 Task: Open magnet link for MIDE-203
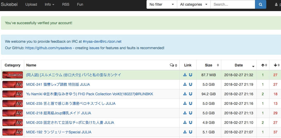191,122
